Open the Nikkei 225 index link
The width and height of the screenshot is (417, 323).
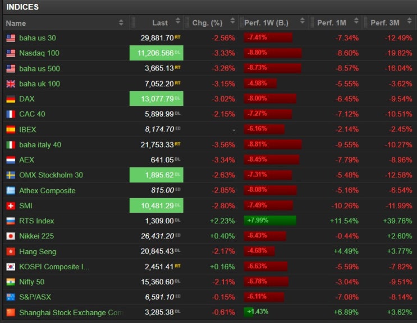pyautogui.click(x=36, y=236)
